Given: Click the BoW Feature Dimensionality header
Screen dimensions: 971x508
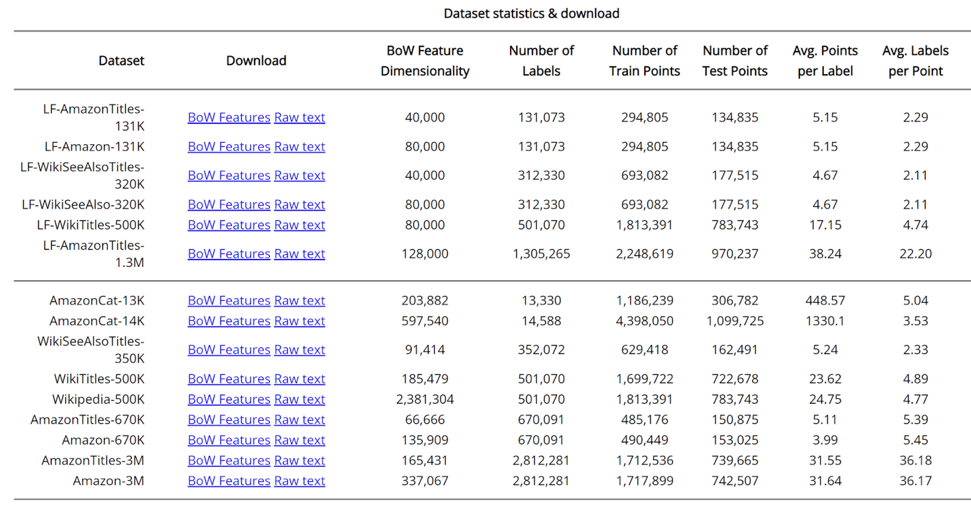Looking at the screenshot, I should click(x=425, y=61).
